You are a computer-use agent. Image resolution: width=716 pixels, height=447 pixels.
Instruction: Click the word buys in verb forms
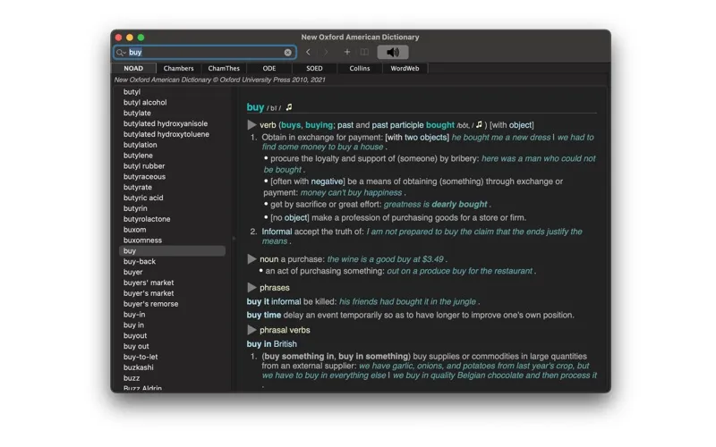pos(291,125)
